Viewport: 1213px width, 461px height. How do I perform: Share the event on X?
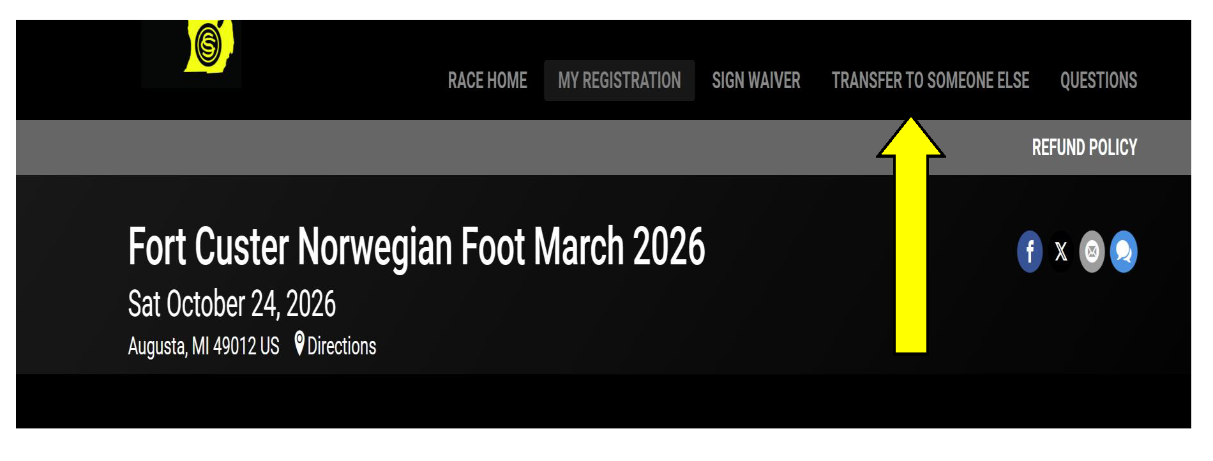tap(1060, 252)
